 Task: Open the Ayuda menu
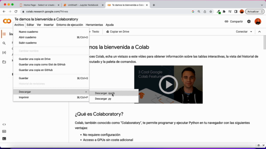tap(110, 25)
